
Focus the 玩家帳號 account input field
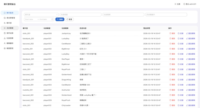coord(80,14)
